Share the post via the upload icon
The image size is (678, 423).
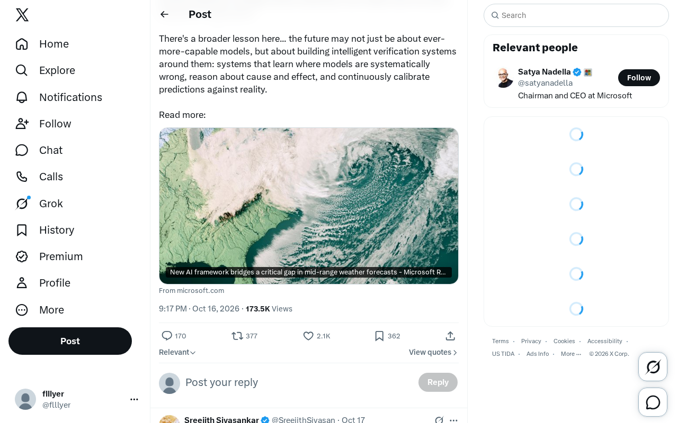pyautogui.click(x=450, y=336)
